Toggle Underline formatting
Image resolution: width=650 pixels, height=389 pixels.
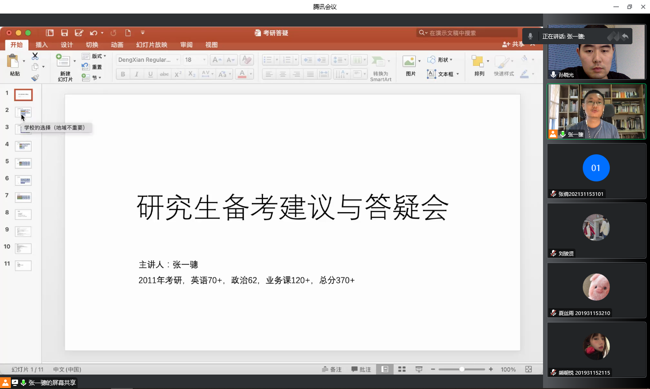click(150, 74)
